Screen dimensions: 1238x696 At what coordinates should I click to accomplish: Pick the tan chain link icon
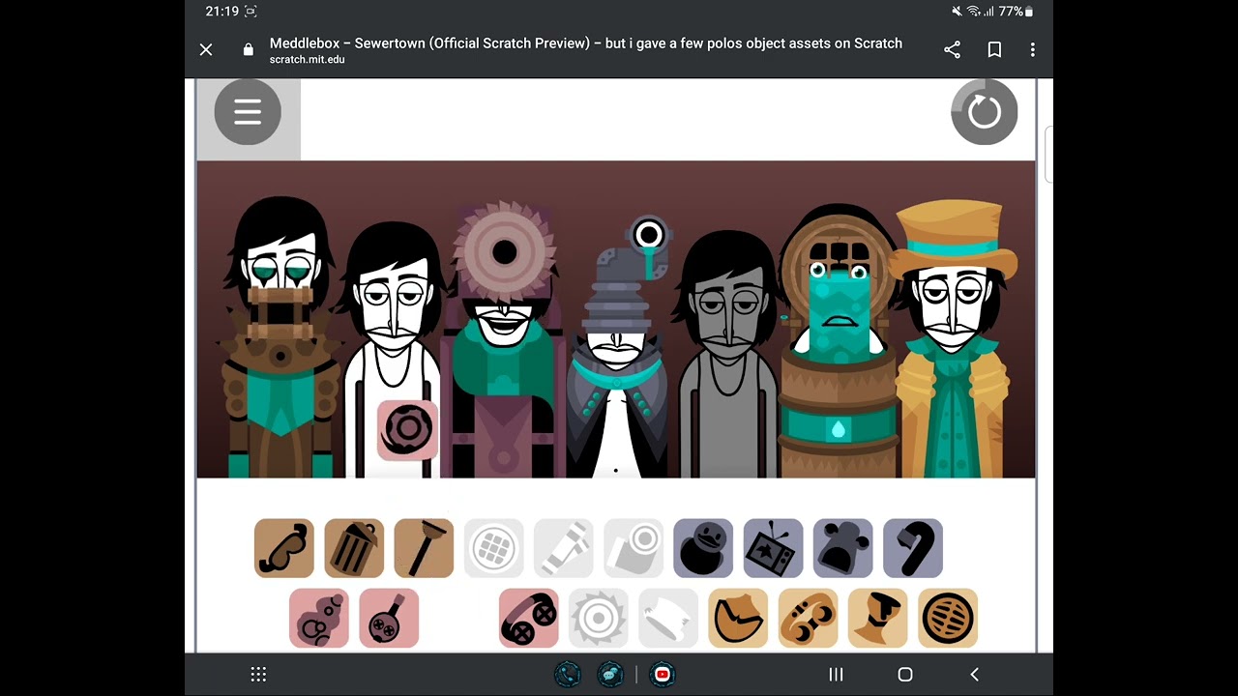809,618
